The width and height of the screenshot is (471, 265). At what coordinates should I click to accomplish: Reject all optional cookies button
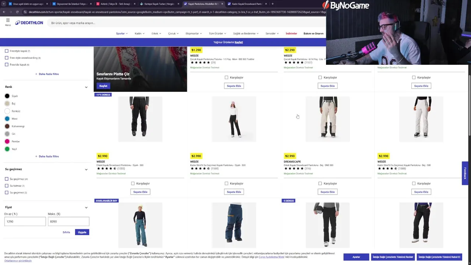[x=393, y=257]
